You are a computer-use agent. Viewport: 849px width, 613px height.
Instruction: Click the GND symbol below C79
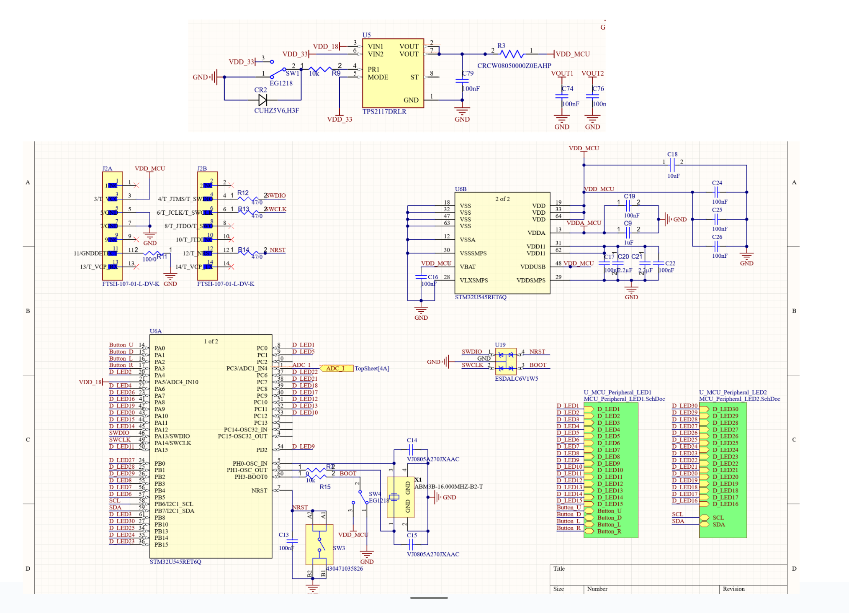pos(462,112)
